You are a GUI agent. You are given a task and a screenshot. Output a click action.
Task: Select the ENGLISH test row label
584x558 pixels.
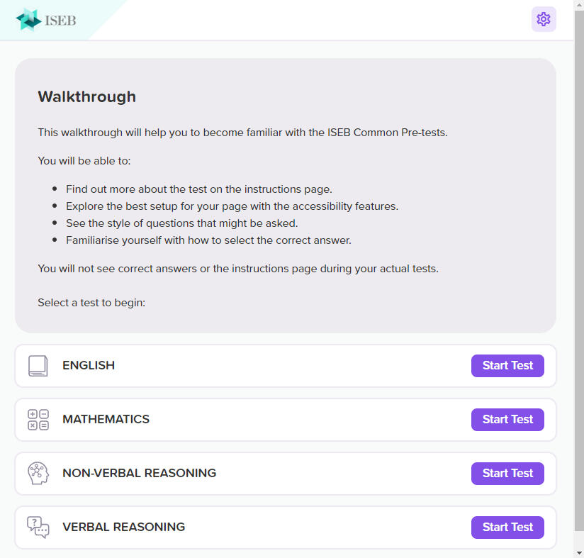coord(89,366)
